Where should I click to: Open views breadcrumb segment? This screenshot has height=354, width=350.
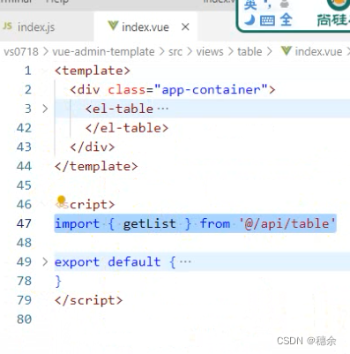[210, 52]
